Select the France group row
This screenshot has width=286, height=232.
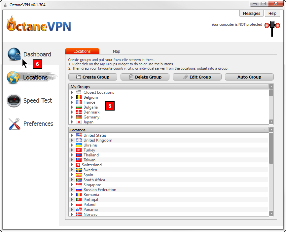click(x=168, y=102)
